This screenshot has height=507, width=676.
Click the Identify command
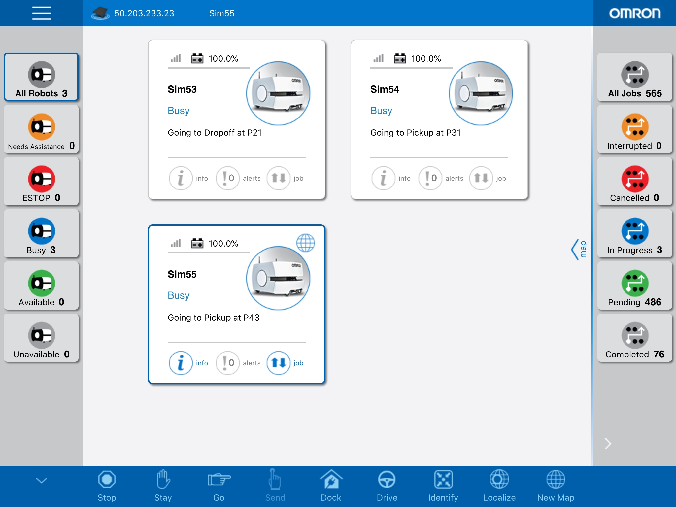click(443, 486)
